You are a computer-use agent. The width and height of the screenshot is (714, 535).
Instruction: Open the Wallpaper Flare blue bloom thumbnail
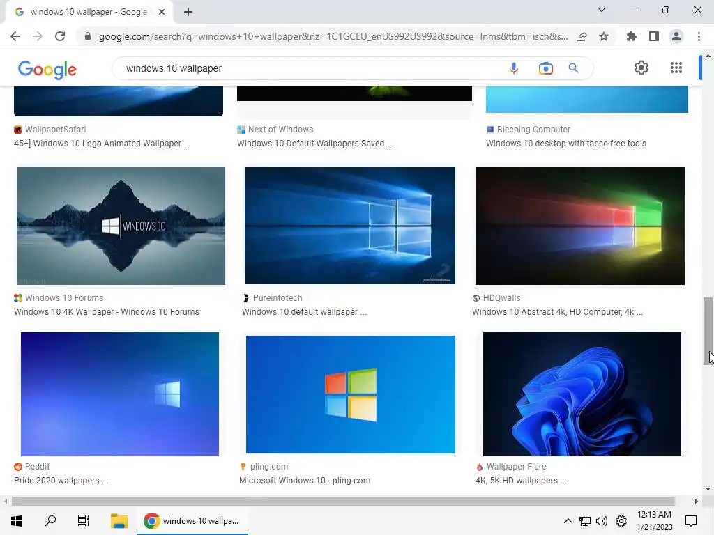[x=582, y=394]
